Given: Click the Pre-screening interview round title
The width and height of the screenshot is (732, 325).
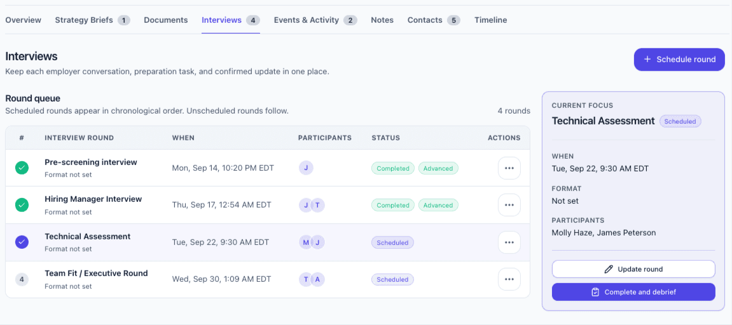Looking at the screenshot, I should pos(91,162).
